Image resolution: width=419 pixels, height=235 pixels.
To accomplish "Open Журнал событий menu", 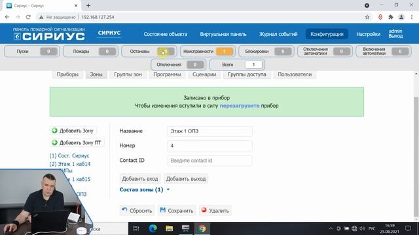I will [278, 34].
